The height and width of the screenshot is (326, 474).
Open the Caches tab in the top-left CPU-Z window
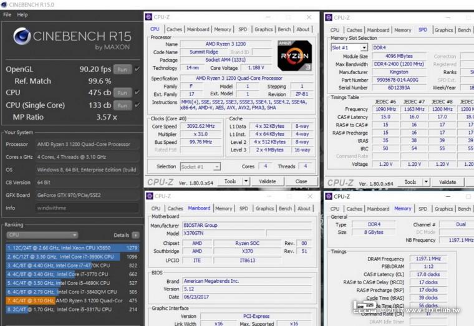click(174, 29)
